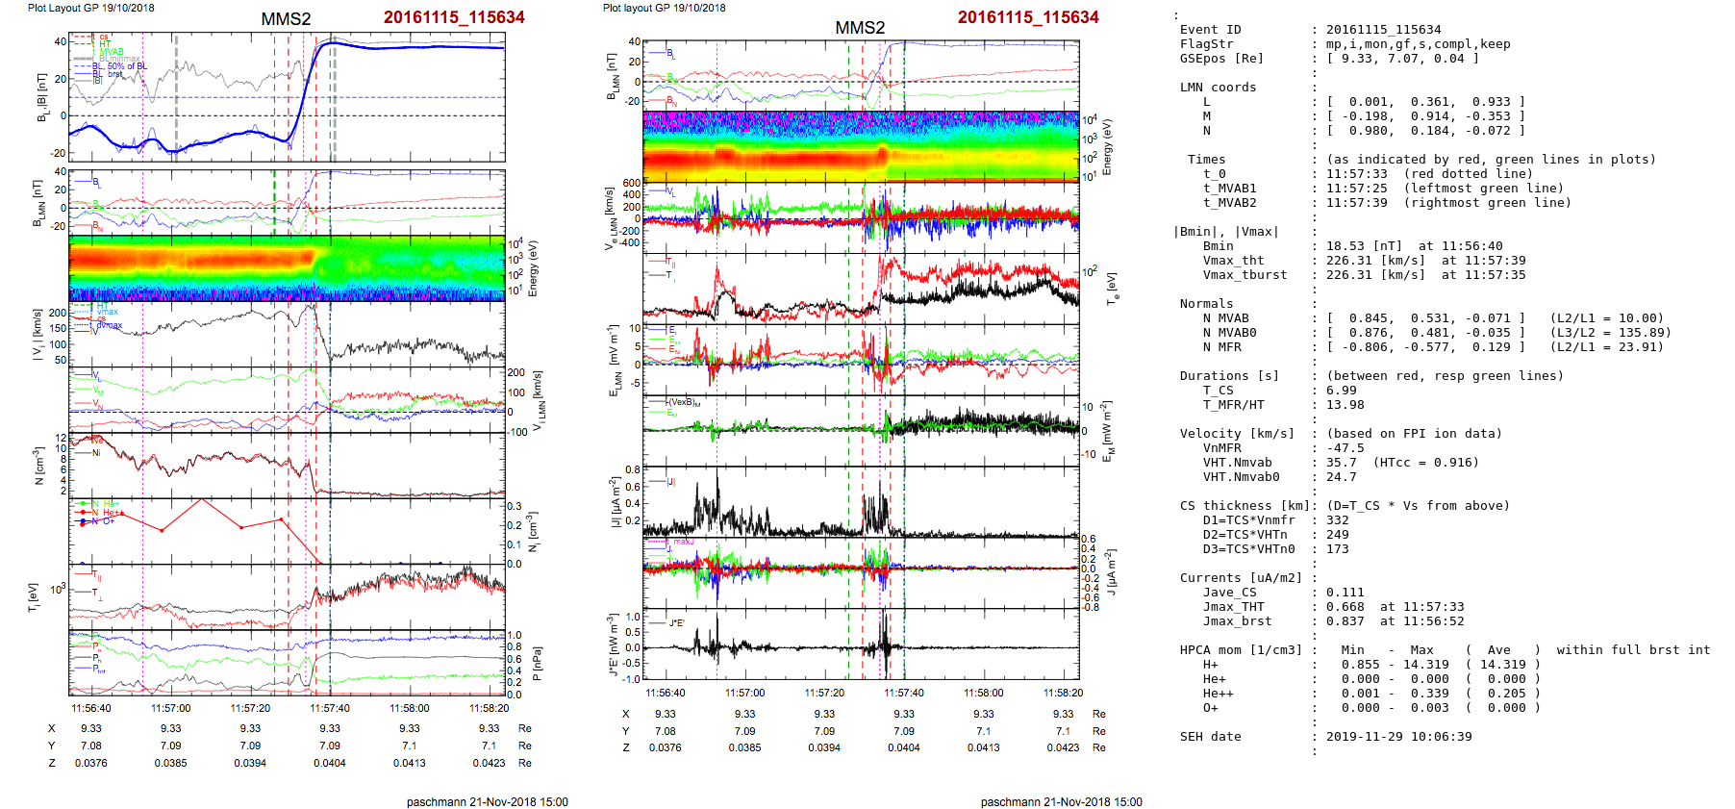Click the 'Durations [s]' heading
1735x809 pixels.
click(1222, 376)
